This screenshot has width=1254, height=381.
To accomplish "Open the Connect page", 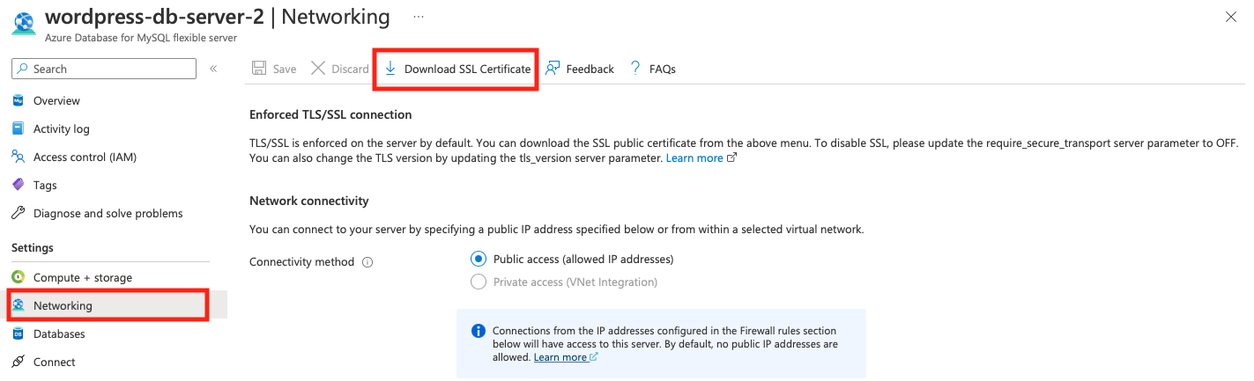I will tap(54, 362).
